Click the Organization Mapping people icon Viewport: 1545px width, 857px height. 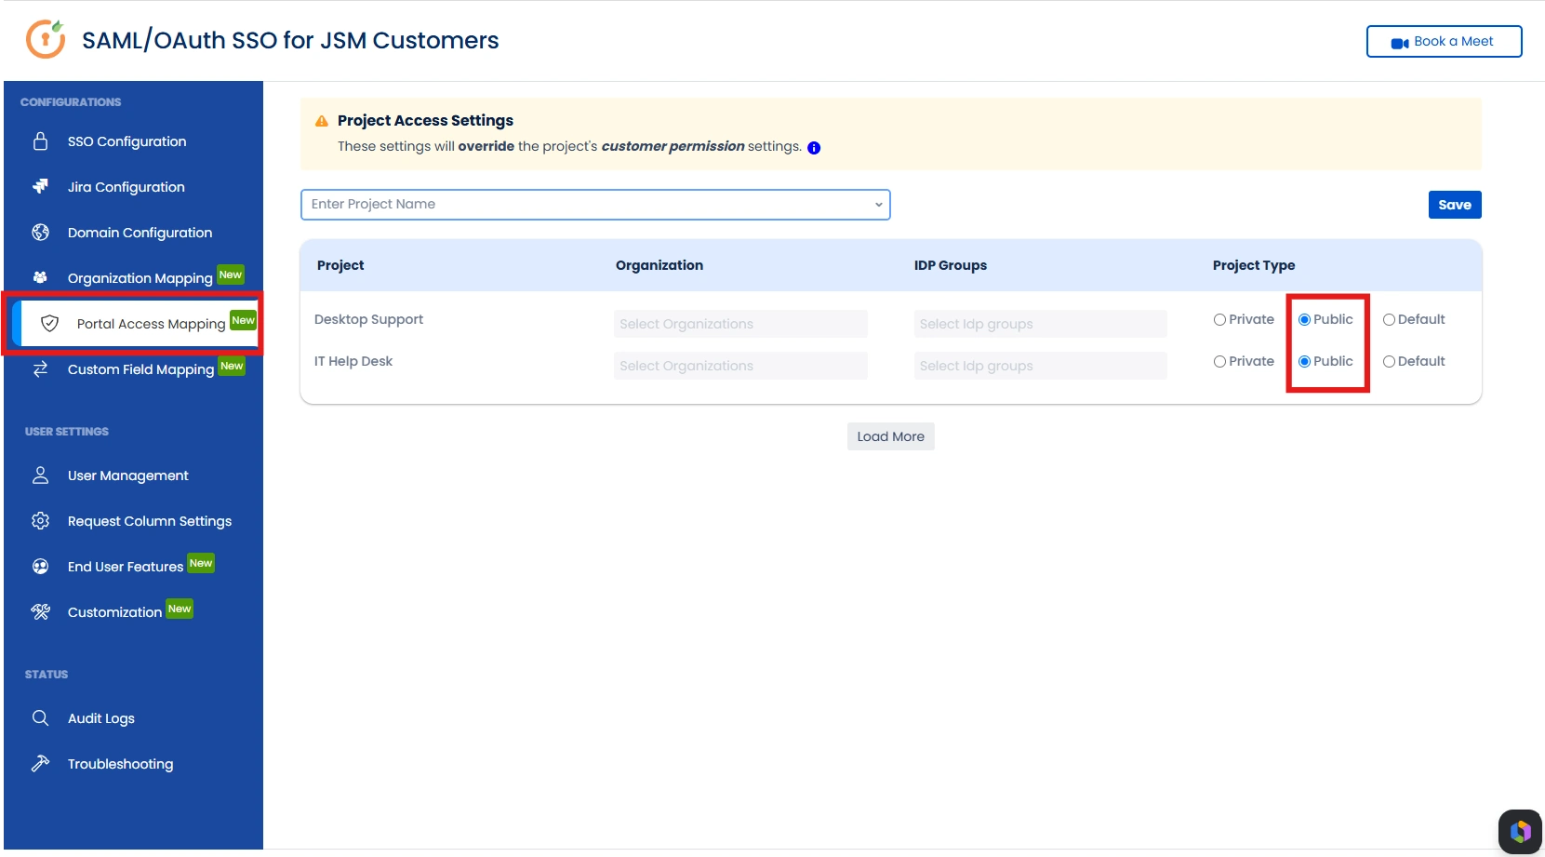tap(40, 277)
